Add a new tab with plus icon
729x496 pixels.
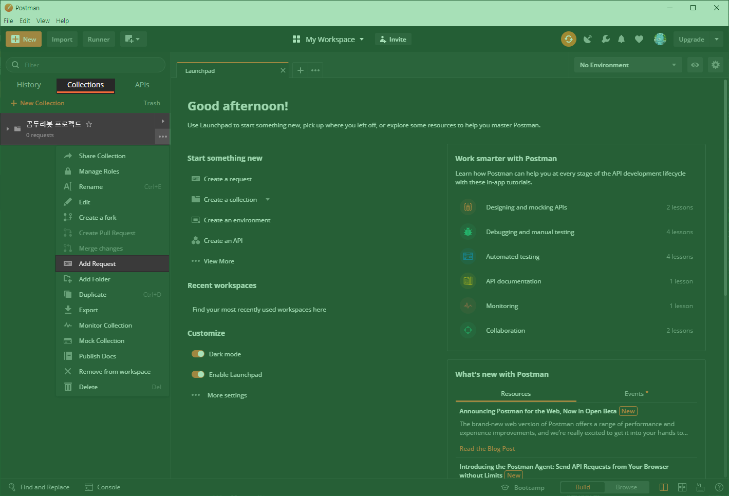(301, 70)
